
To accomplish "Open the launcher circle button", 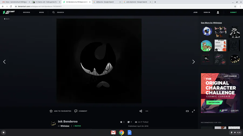I will tap(4, 133).
